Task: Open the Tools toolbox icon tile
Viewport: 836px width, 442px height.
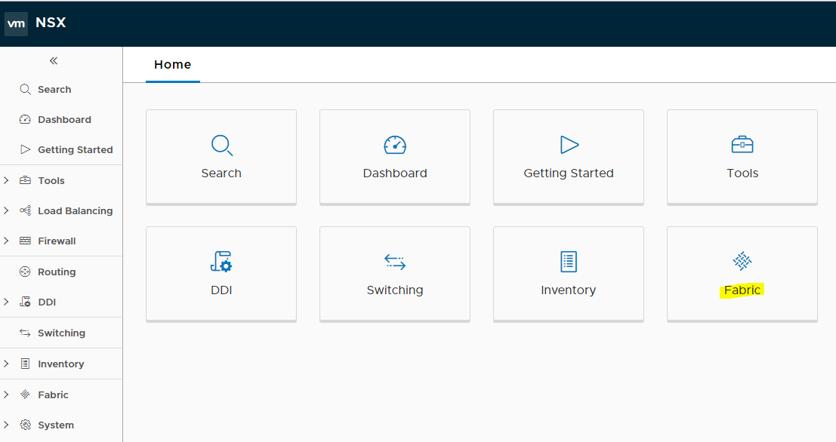Action: [x=742, y=145]
